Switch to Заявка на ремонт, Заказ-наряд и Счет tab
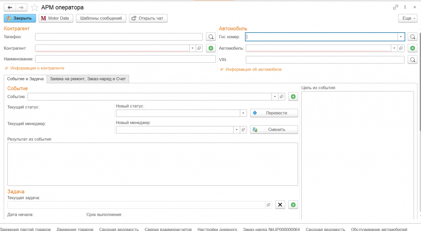 (88, 78)
